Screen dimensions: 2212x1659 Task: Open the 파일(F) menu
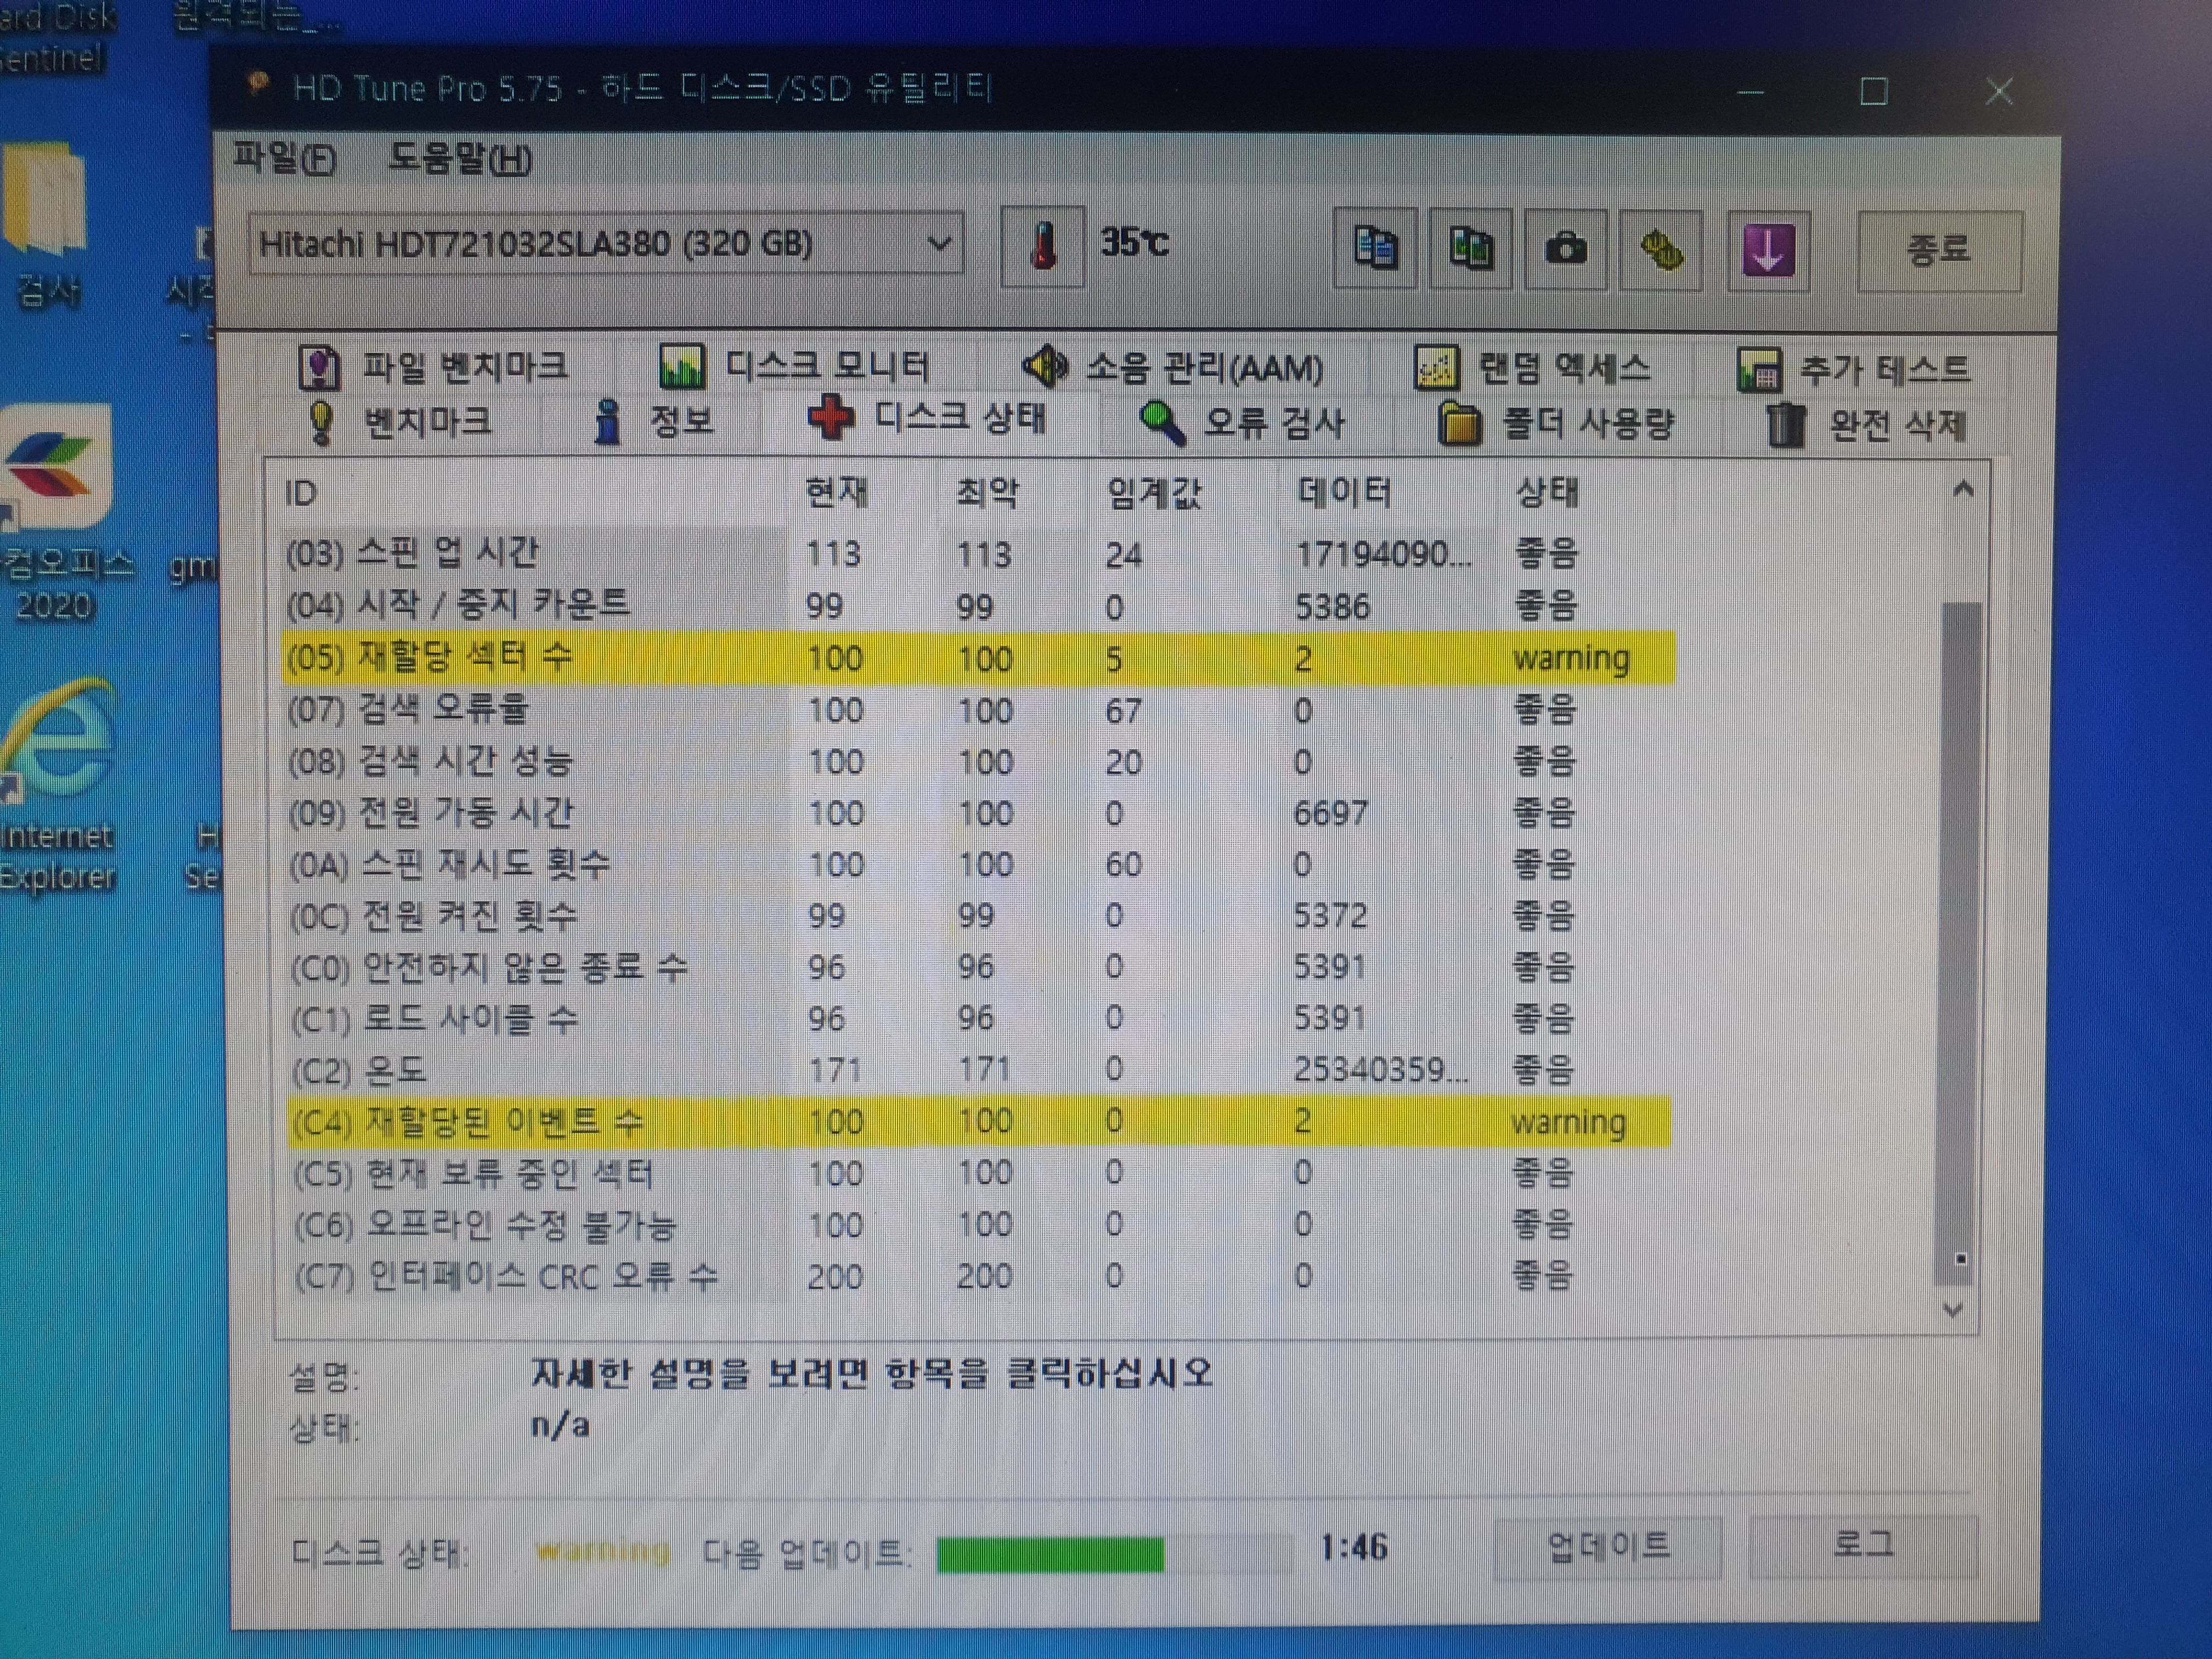coord(284,159)
